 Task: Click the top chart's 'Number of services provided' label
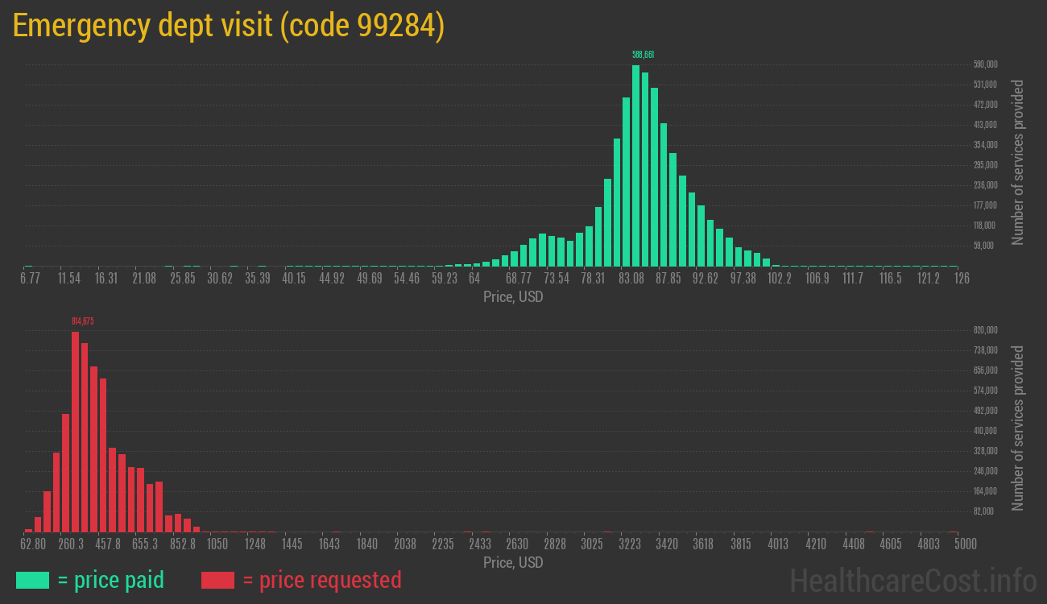coord(1018,162)
